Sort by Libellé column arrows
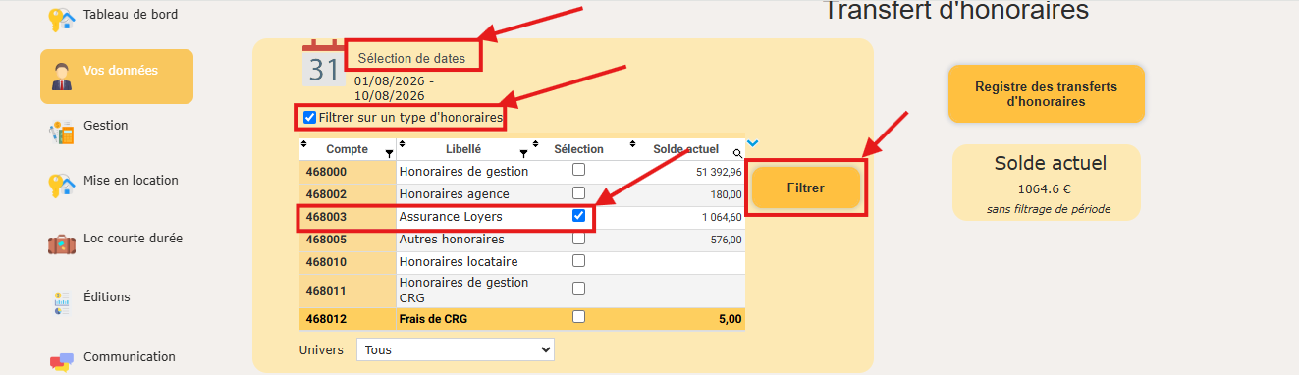Image resolution: width=1299 pixels, height=375 pixels. 402,144
